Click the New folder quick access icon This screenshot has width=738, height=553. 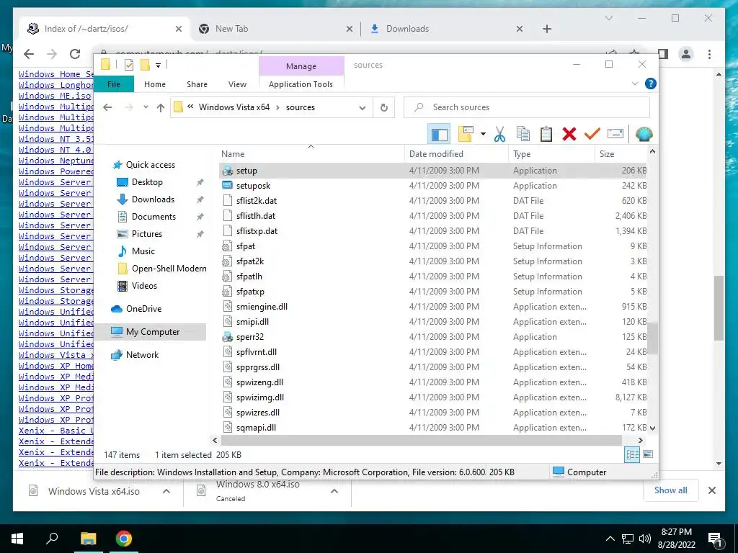tap(145, 65)
